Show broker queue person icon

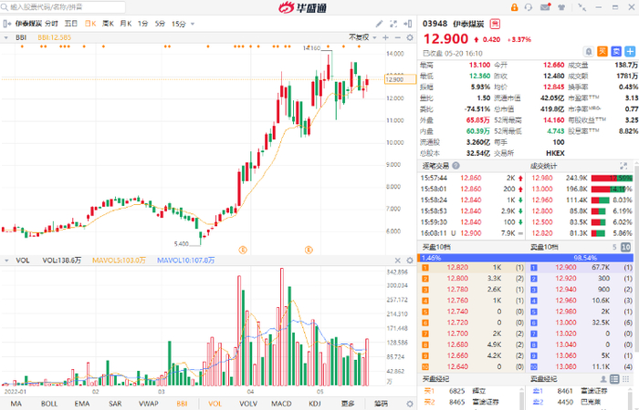point(603,379)
